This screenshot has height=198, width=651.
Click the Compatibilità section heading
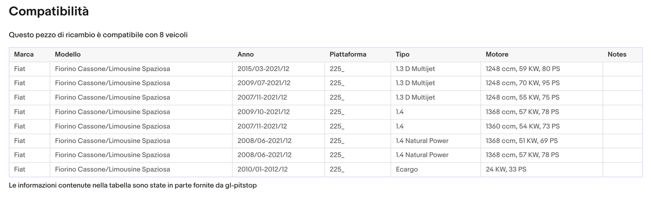(x=49, y=12)
